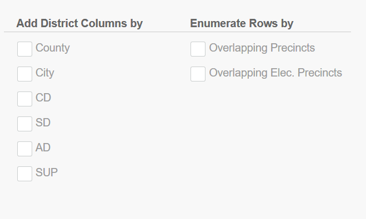The image size is (366, 219).
Task: Click the SUP label text
Action: click(x=47, y=172)
